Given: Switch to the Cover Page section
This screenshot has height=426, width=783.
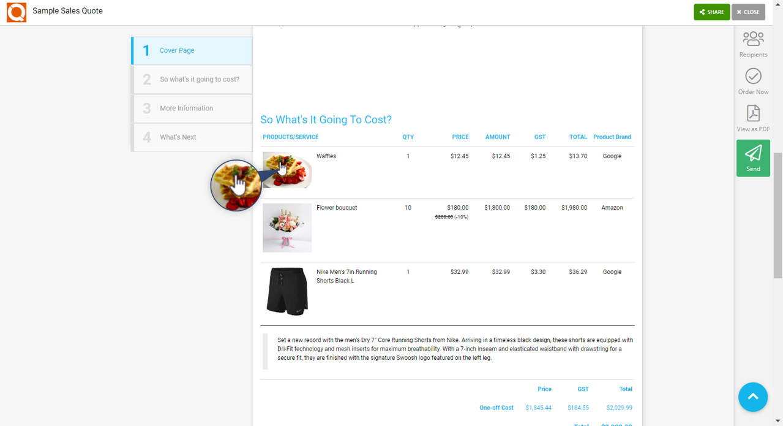Looking at the screenshot, I should click(192, 50).
